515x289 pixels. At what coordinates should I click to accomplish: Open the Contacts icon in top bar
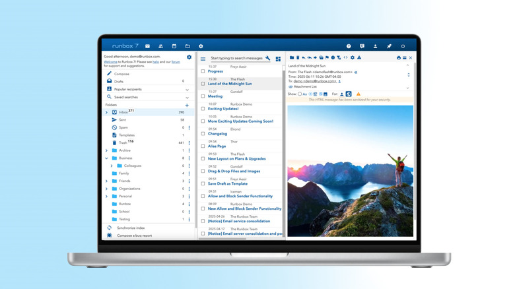[160, 46]
